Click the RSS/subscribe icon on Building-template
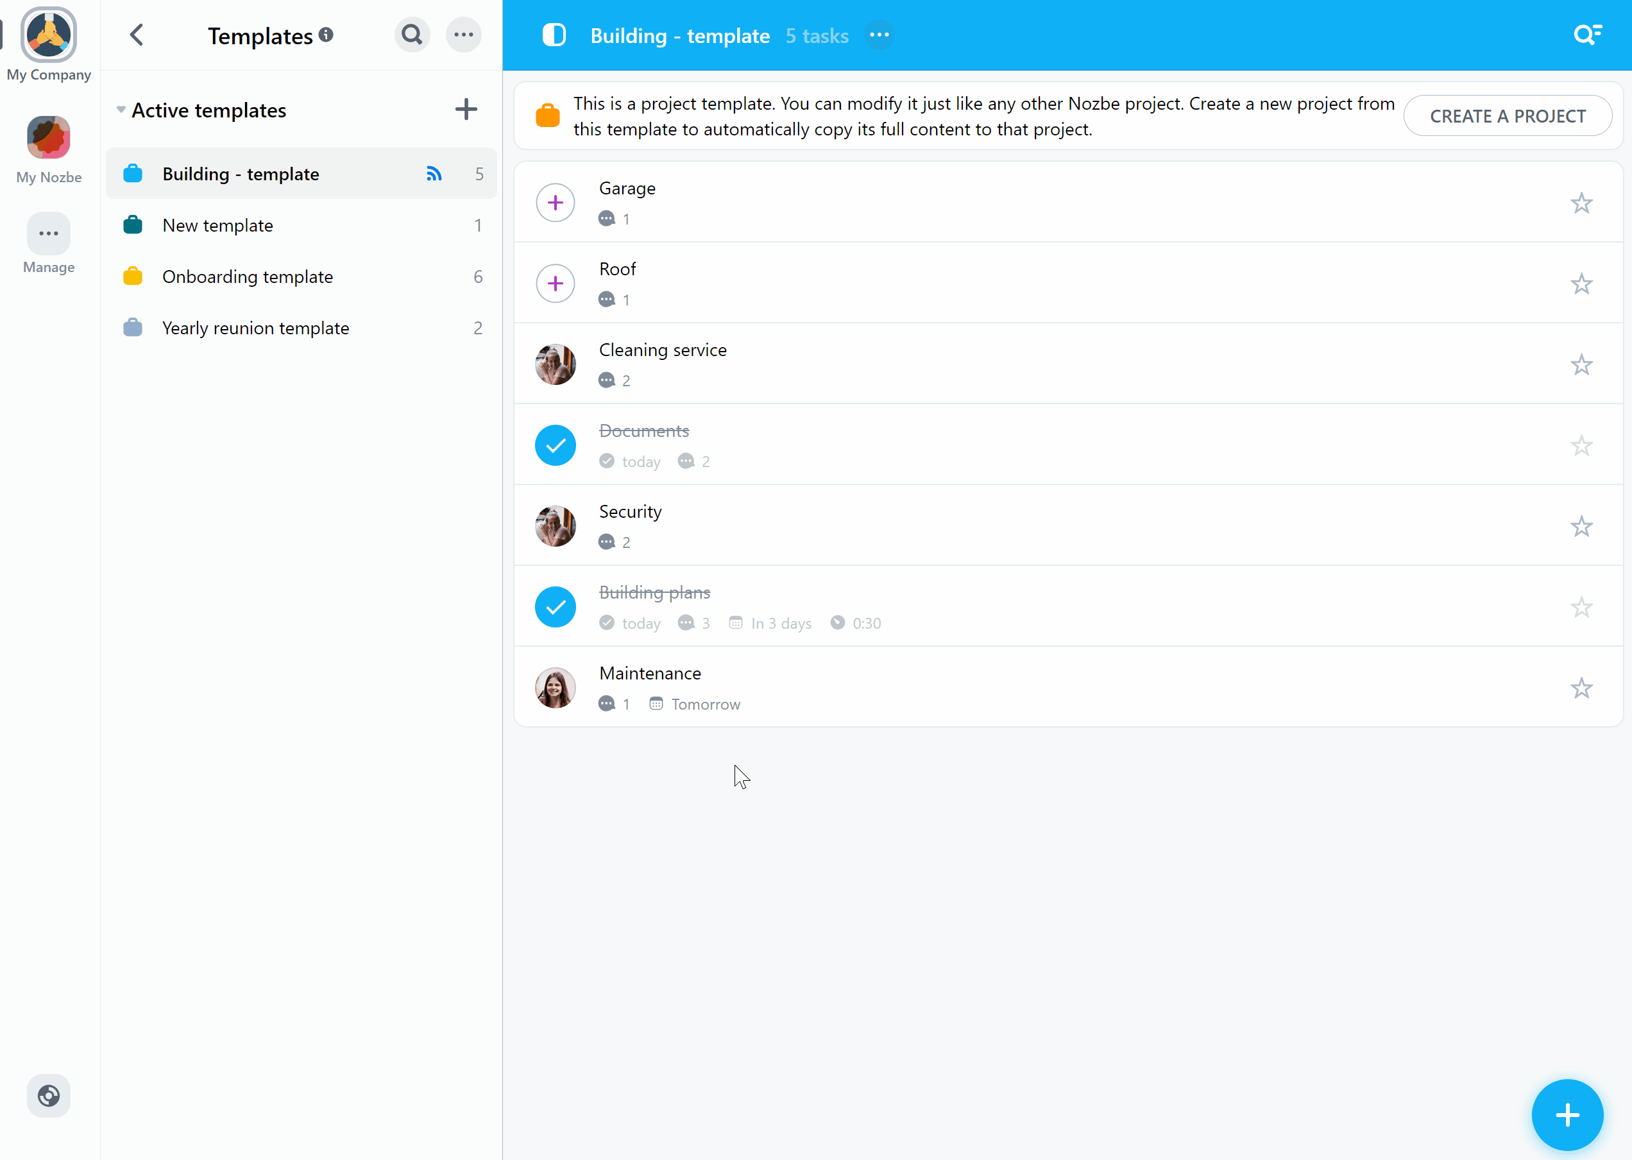 pos(434,173)
